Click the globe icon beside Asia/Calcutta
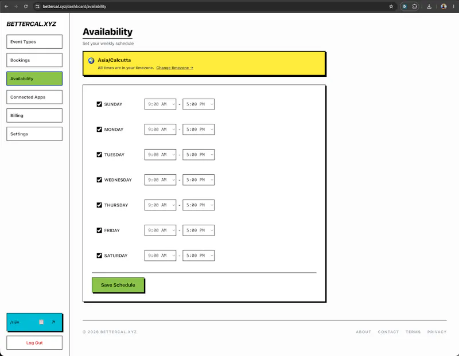Screen dimensions: 459x356 [x=91, y=61]
